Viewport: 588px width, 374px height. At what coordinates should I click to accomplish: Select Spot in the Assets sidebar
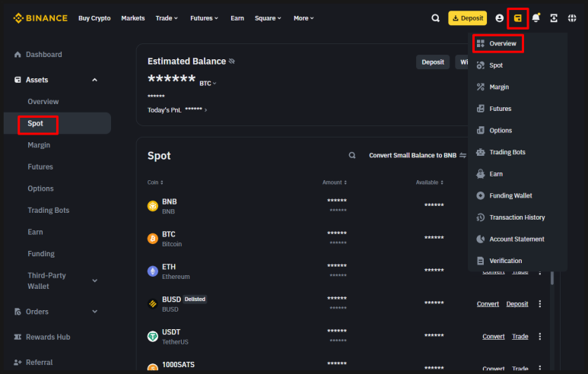coord(35,123)
